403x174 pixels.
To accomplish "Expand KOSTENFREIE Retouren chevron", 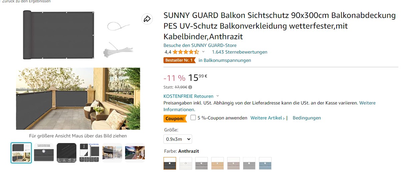I will [218, 96].
